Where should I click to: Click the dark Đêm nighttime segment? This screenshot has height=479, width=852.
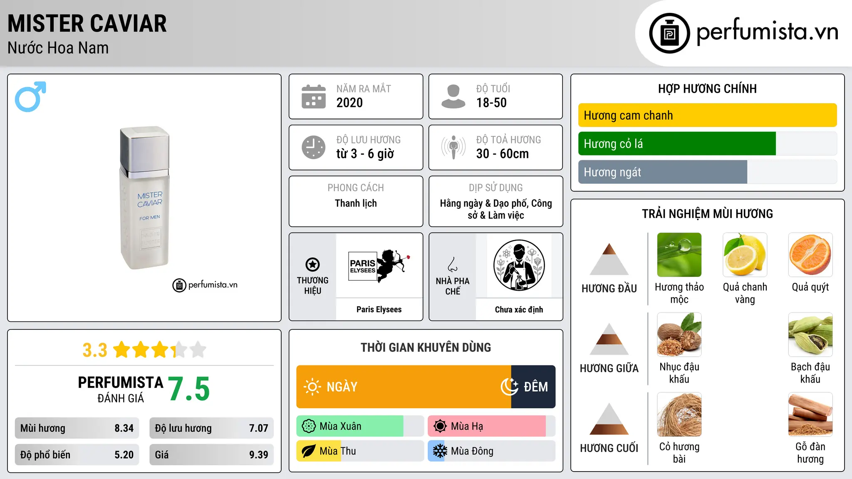pyautogui.click(x=533, y=387)
